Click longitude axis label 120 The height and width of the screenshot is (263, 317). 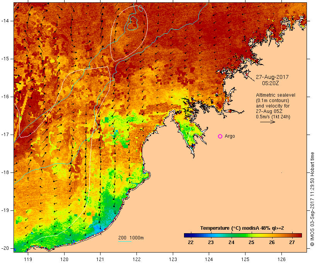64,260
